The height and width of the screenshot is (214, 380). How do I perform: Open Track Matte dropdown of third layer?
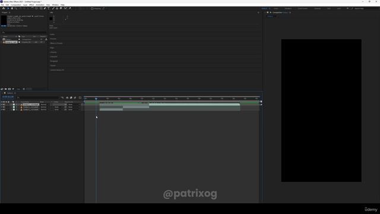(x=58, y=109)
